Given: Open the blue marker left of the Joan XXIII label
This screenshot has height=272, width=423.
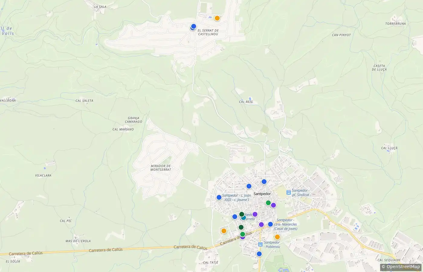Looking at the screenshot, I should pos(219,197).
